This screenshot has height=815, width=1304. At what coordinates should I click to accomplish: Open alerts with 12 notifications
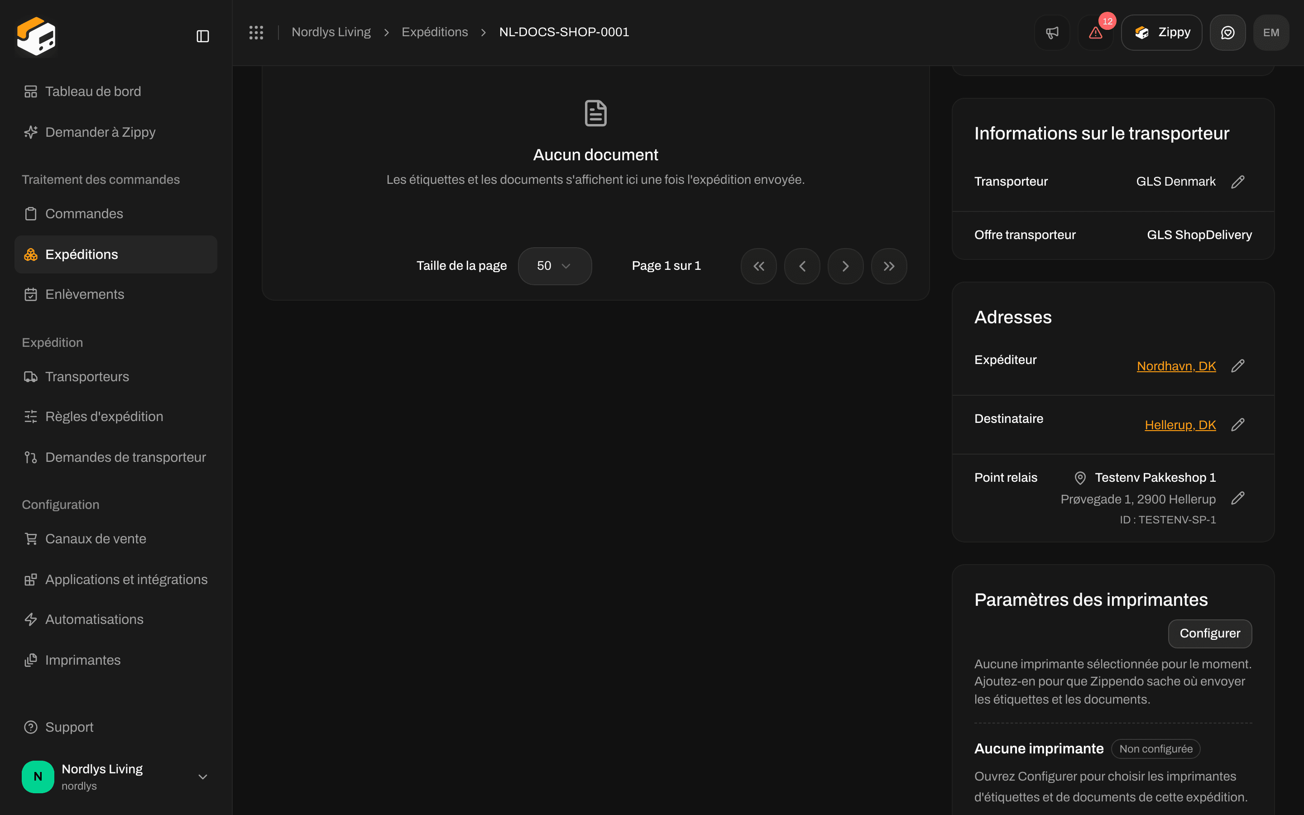click(x=1095, y=32)
